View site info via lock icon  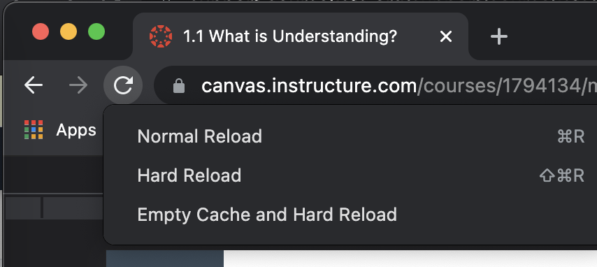[x=178, y=86]
